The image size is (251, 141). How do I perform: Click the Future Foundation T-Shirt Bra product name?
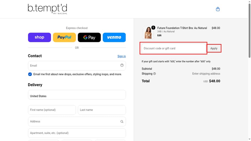pos(182,28)
